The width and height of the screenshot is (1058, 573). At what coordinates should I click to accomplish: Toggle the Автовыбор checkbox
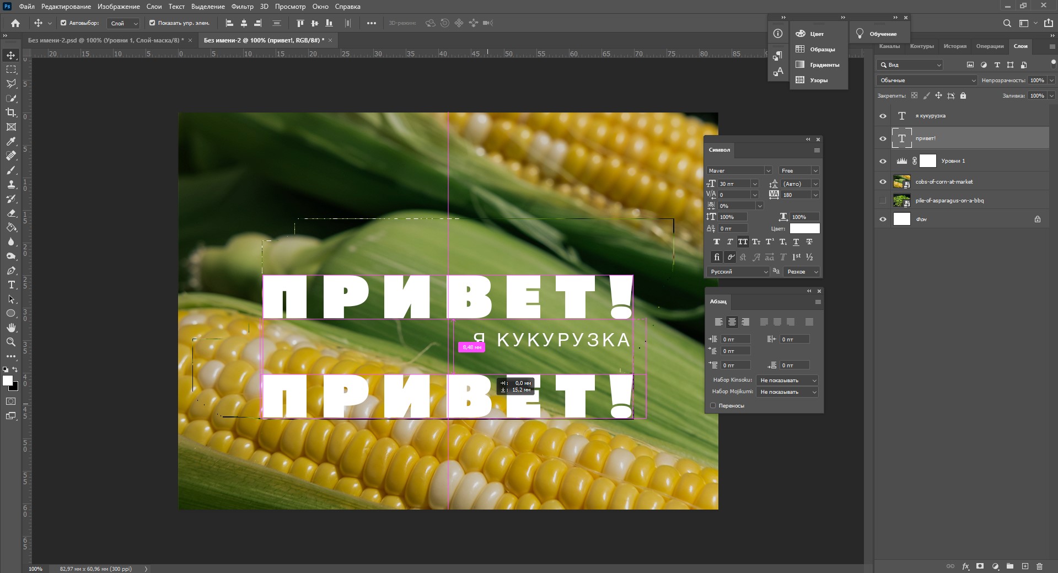(x=63, y=23)
